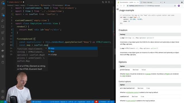Open the Extensions view
The image size is (184, 103).
click(x=3, y=32)
